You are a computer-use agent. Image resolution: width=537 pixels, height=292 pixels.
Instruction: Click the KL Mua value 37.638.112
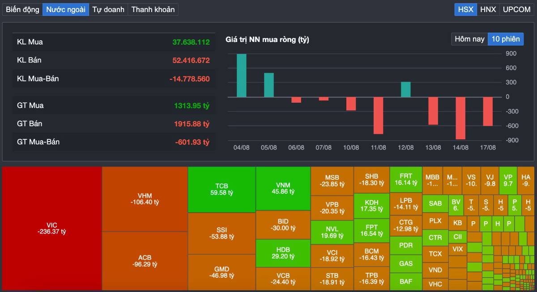[x=191, y=42]
